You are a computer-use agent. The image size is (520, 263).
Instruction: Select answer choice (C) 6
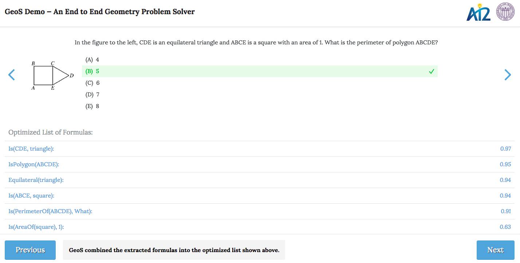click(92, 83)
